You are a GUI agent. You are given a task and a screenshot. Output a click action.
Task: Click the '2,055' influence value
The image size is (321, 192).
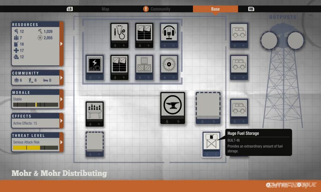[x=48, y=38]
